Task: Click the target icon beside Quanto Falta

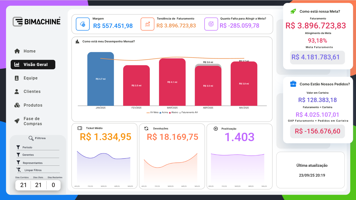Action: [x=211, y=24]
